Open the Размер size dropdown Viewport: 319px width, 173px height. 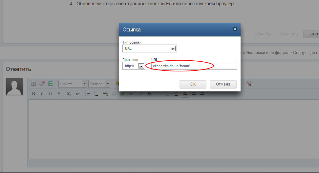[x=99, y=84]
